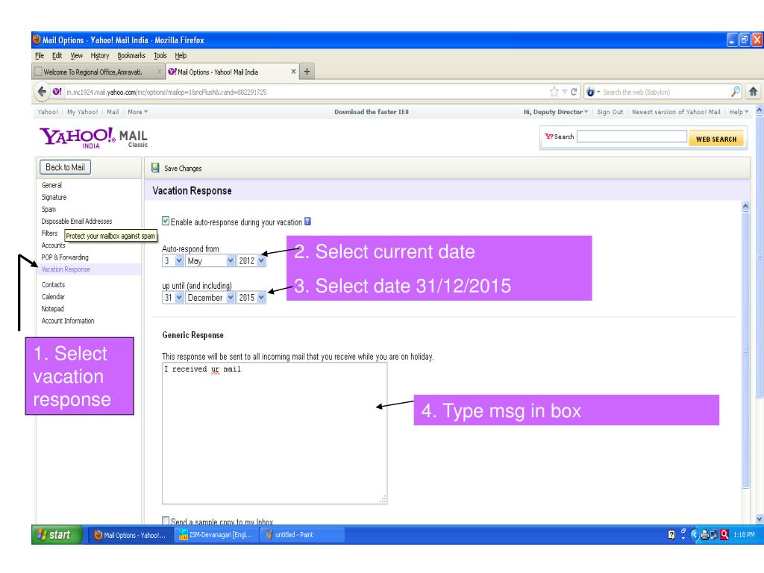Click the browser home icon

pos(753,92)
